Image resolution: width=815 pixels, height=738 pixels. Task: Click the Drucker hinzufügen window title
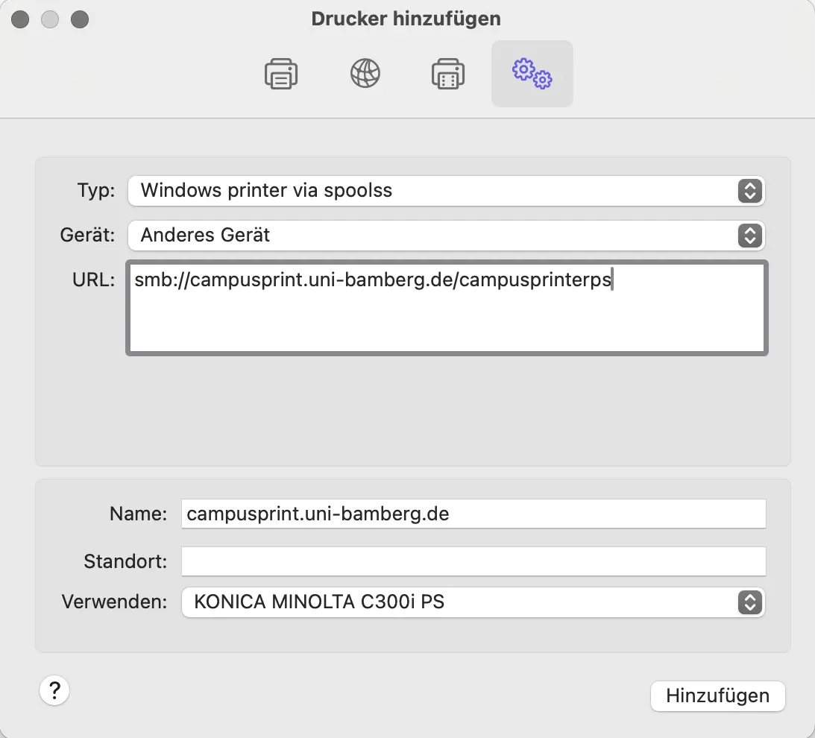[406, 19]
